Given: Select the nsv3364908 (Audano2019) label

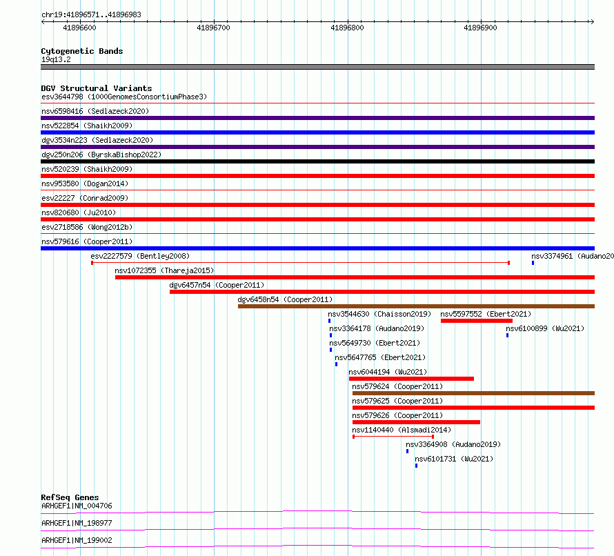Looking at the screenshot, I should (x=453, y=444).
